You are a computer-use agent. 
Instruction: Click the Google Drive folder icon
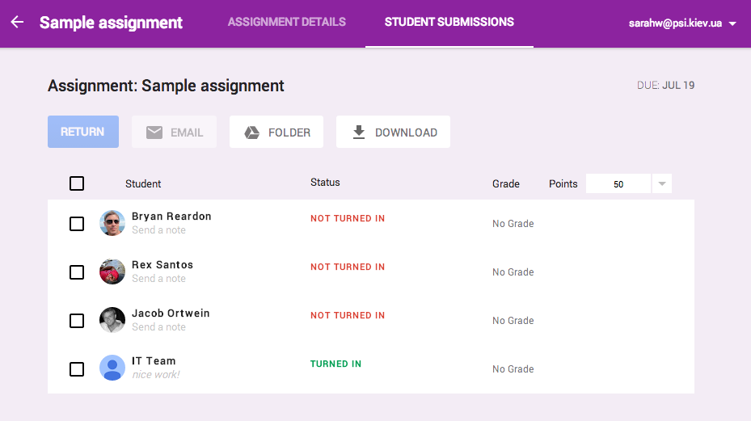[252, 133]
